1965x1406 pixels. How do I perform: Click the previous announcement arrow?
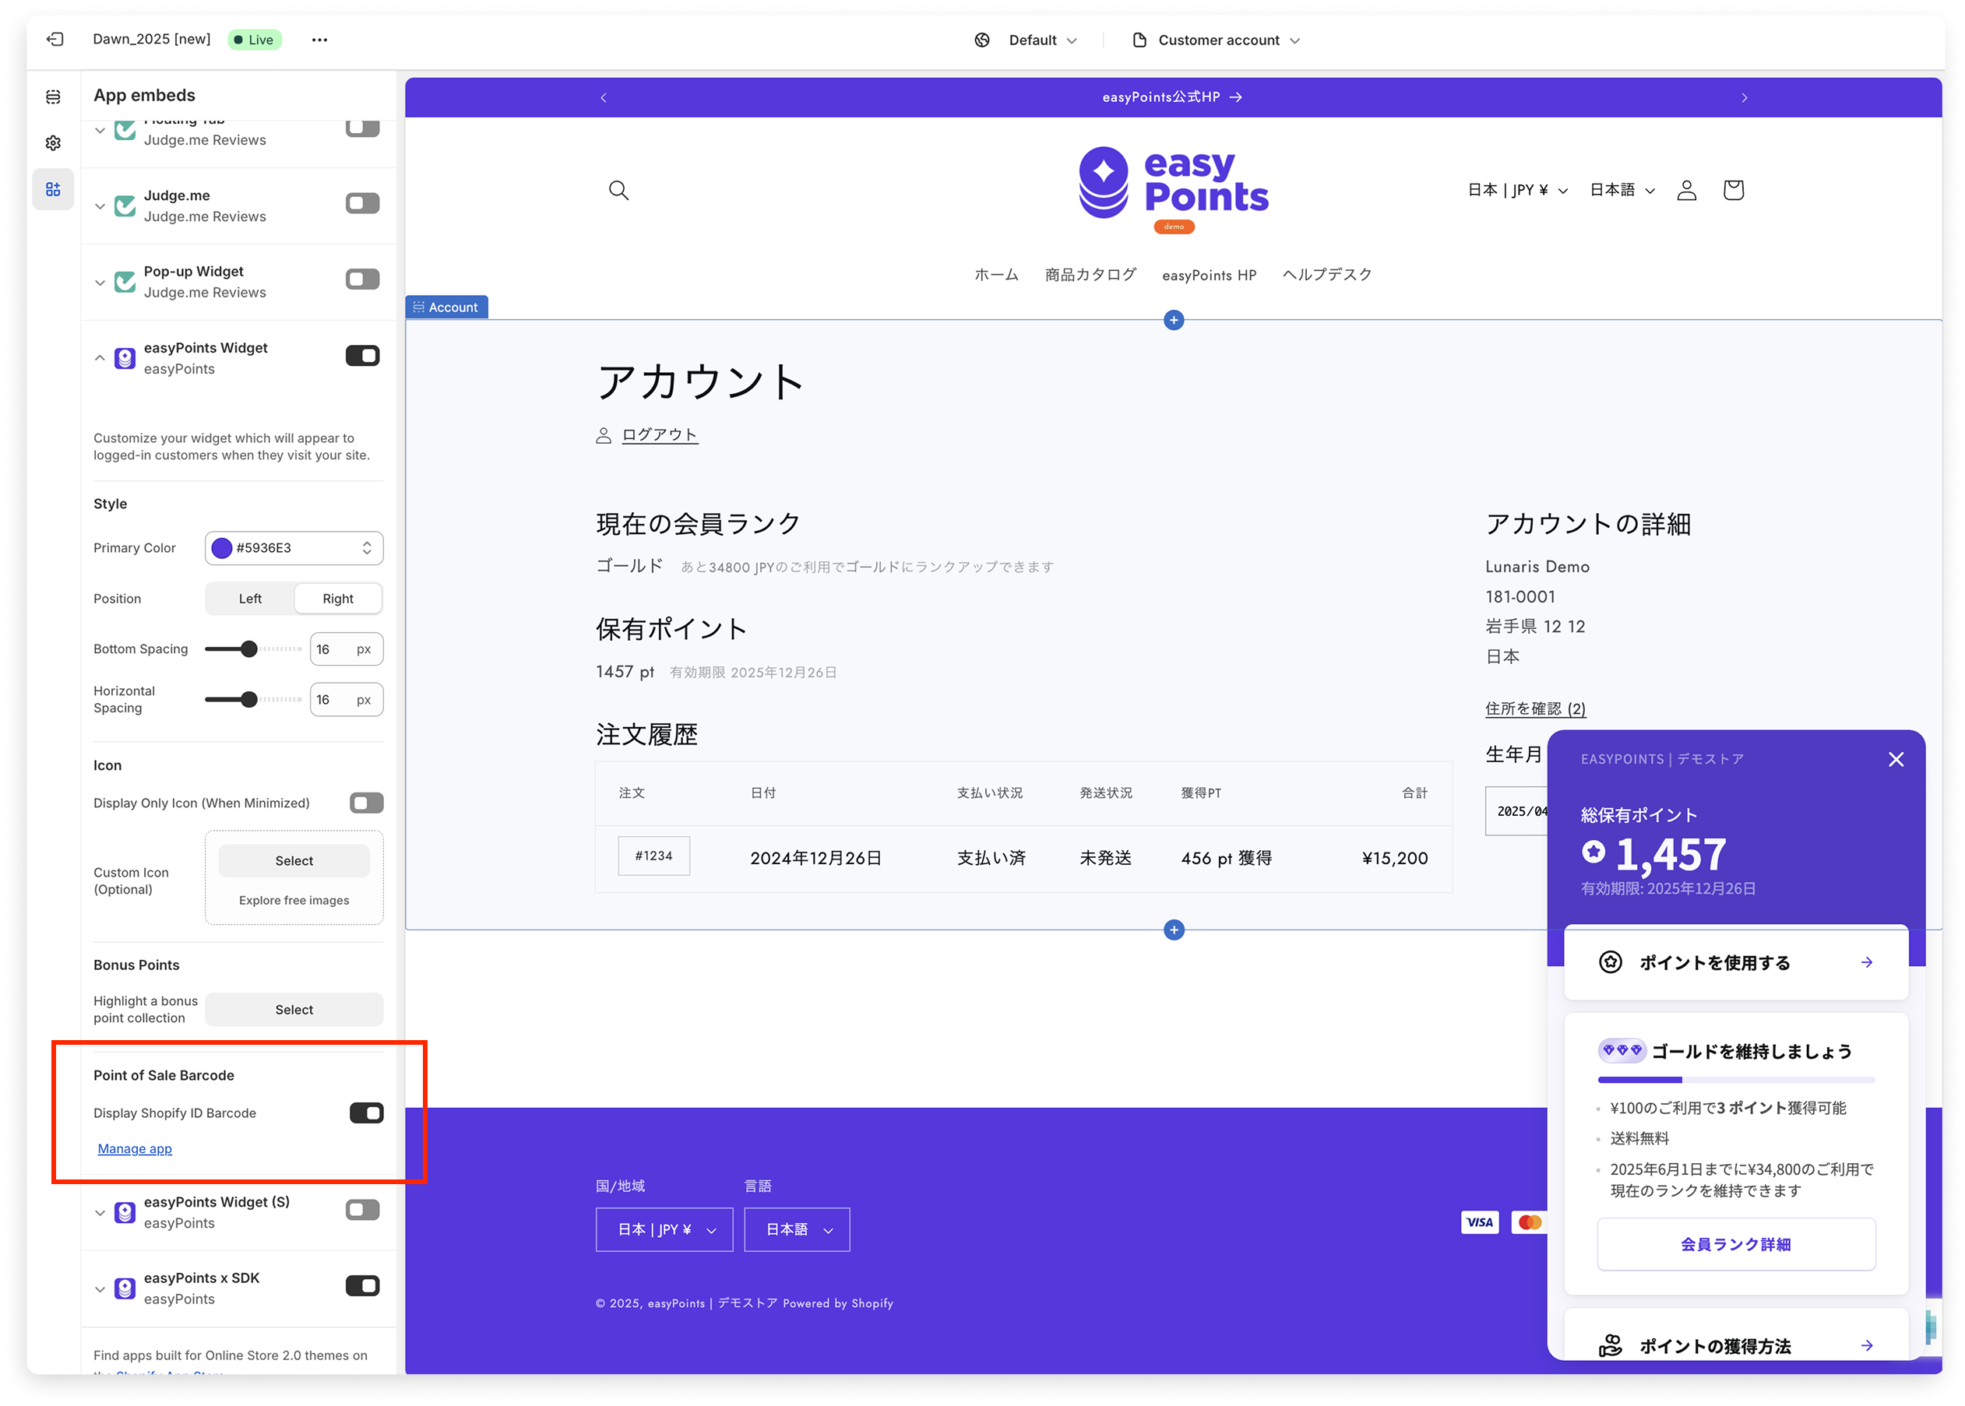pyautogui.click(x=604, y=97)
